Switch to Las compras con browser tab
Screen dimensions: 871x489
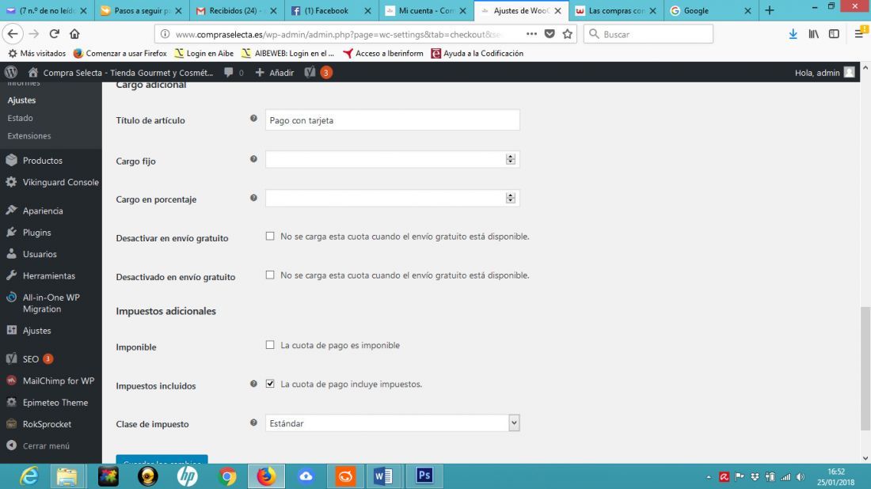click(615, 10)
